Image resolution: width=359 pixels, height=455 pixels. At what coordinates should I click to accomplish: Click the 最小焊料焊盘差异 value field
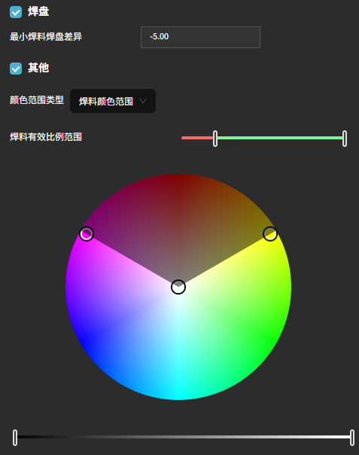200,37
